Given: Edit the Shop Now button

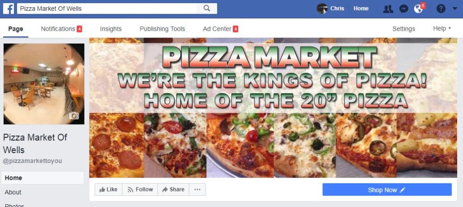Looking at the screenshot, I should pos(387,189).
